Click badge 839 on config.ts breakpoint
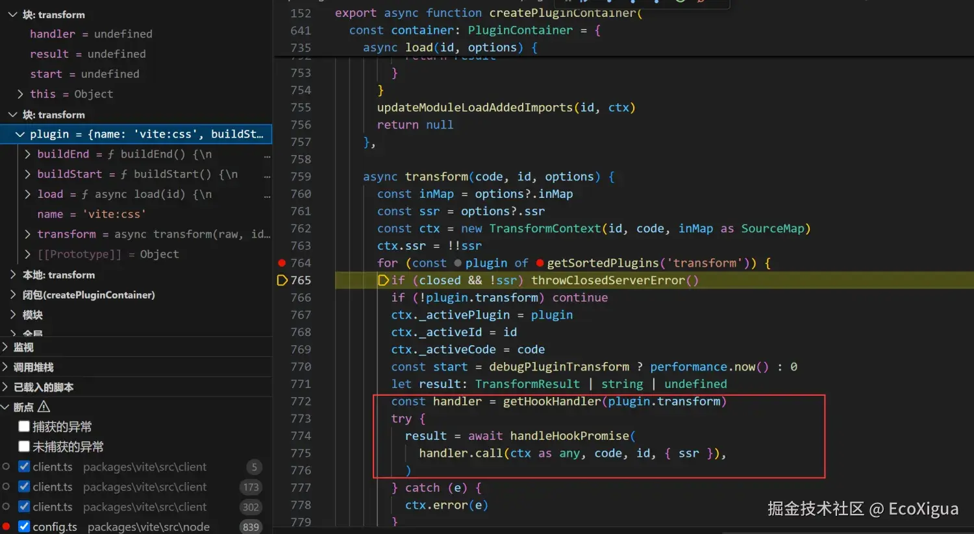This screenshot has height=534, width=974. pos(251,527)
